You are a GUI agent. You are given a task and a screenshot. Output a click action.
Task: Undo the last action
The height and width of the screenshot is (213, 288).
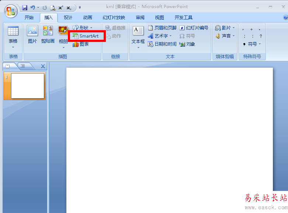tap(33, 8)
